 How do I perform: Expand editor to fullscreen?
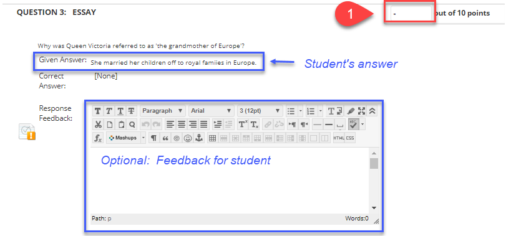click(361, 111)
